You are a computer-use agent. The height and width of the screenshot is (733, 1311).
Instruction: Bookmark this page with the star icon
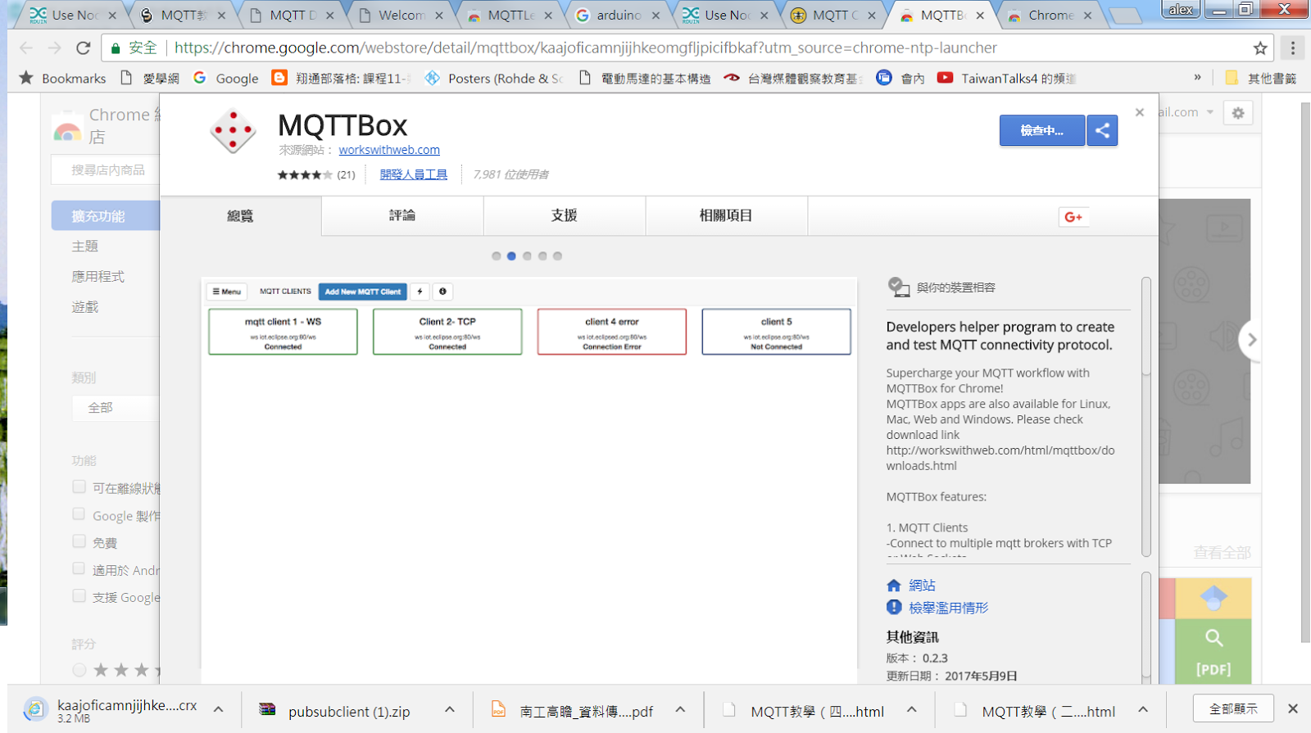1260,48
